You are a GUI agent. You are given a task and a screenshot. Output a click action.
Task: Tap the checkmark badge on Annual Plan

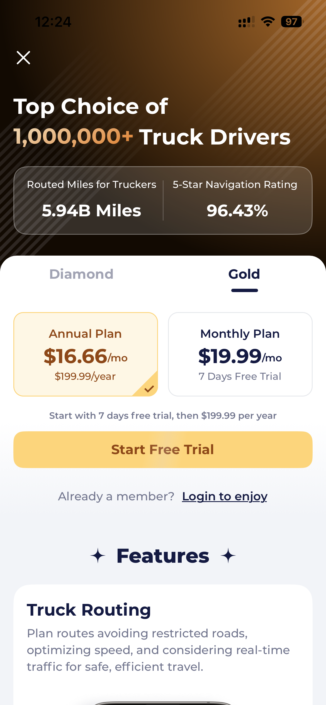tap(149, 389)
